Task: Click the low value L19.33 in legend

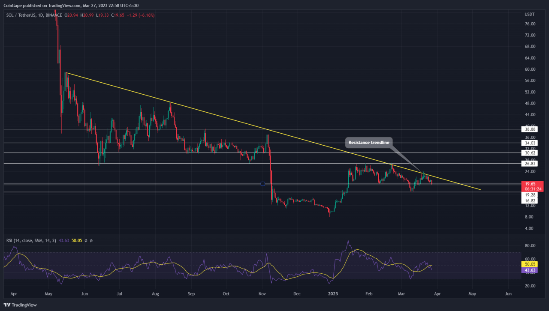Action: pos(103,15)
